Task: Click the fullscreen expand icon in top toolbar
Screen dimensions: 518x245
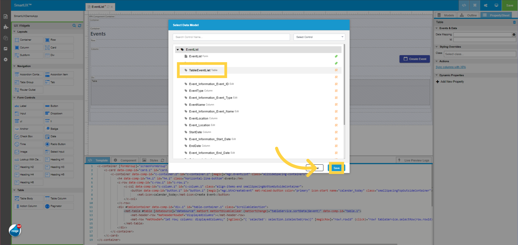Action: (475, 5)
